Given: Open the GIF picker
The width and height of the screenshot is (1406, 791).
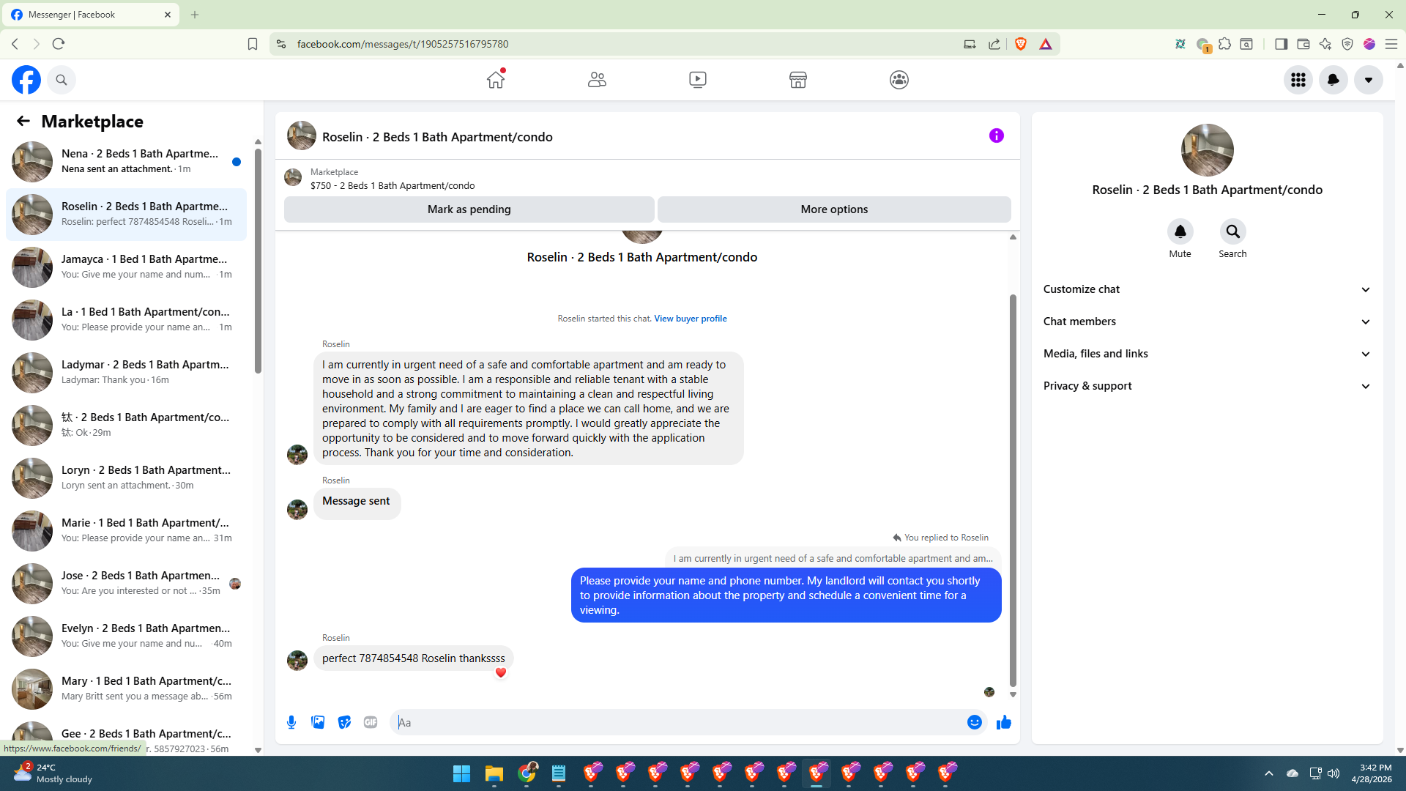Looking at the screenshot, I should pos(371,722).
